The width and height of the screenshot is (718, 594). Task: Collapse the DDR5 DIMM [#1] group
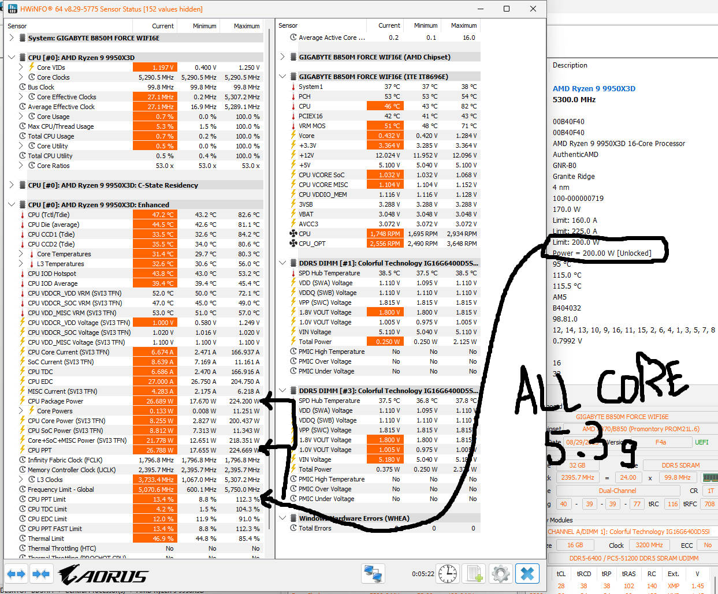click(x=282, y=263)
